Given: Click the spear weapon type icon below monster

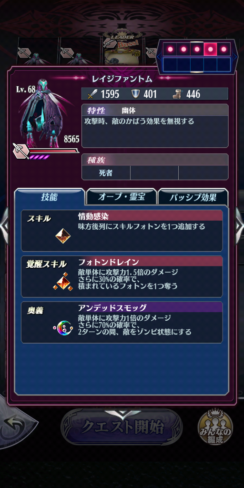Looking at the screenshot, I should [x=21, y=151].
